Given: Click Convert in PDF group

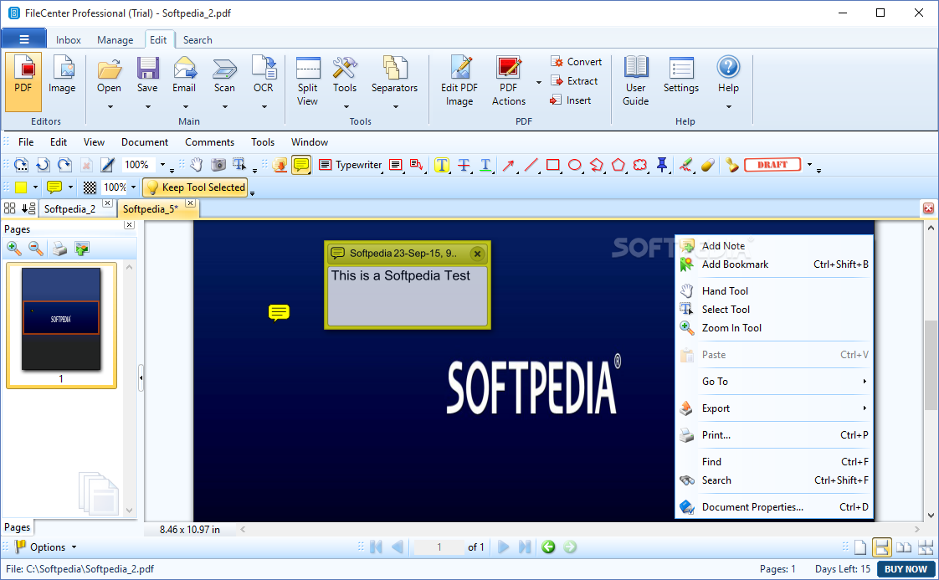Looking at the screenshot, I should pyautogui.click(x=576, y=62).
